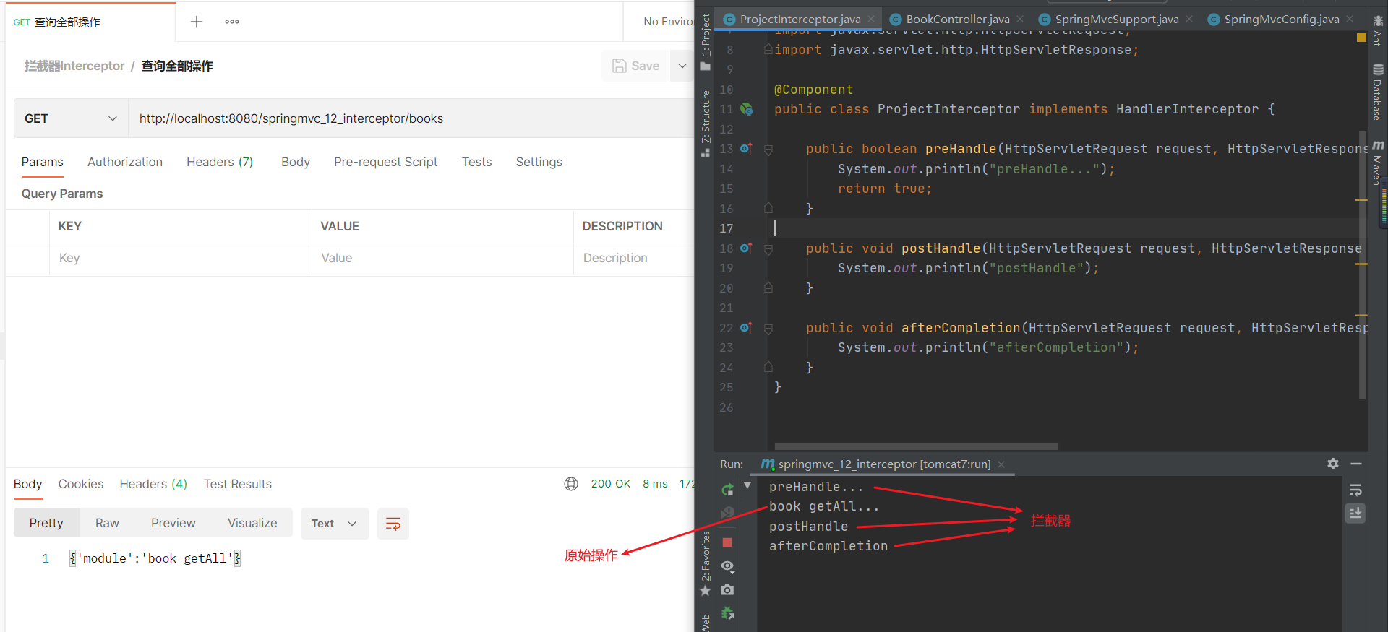The image size is (1388, 632).
Task: Expand the folded imports at line 8
Action: 768,50
